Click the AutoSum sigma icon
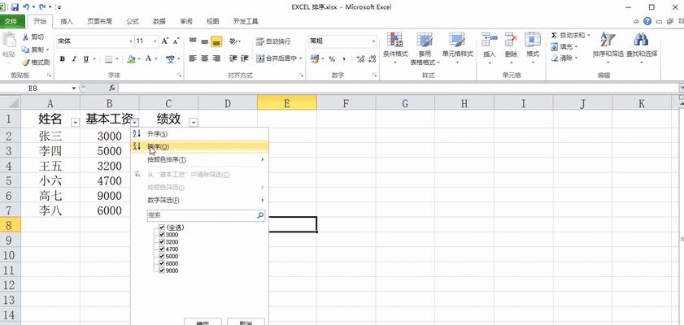684x325 pixels. [555, 36]
